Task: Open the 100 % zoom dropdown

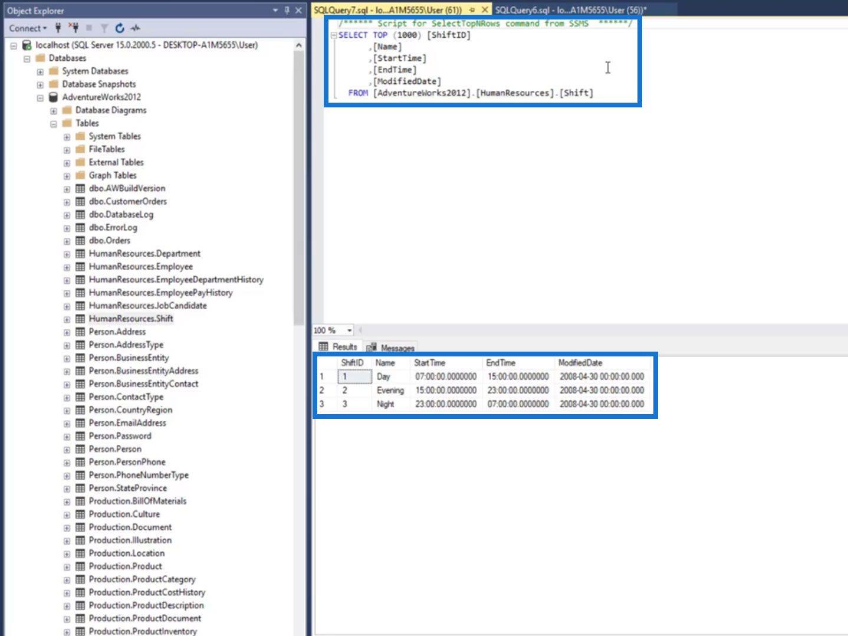Action: pos(349,330)
